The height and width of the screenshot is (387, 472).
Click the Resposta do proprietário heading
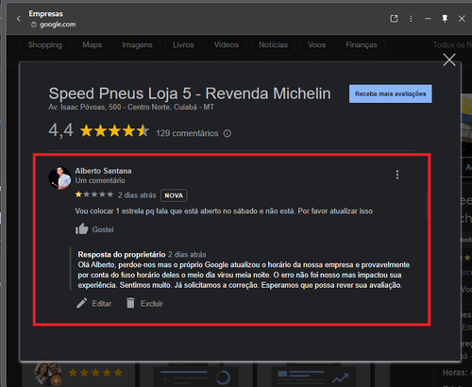pos(122,254)
